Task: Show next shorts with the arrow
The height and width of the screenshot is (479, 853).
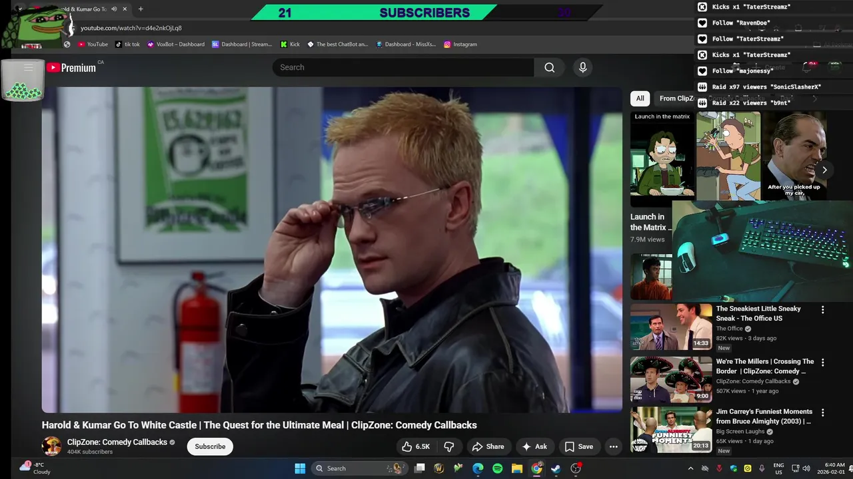Action: click(824, 170)
